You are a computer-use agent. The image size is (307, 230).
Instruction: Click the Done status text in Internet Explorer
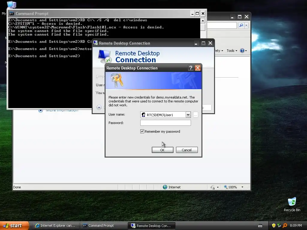pyautogui.click(x=17, y=187)
